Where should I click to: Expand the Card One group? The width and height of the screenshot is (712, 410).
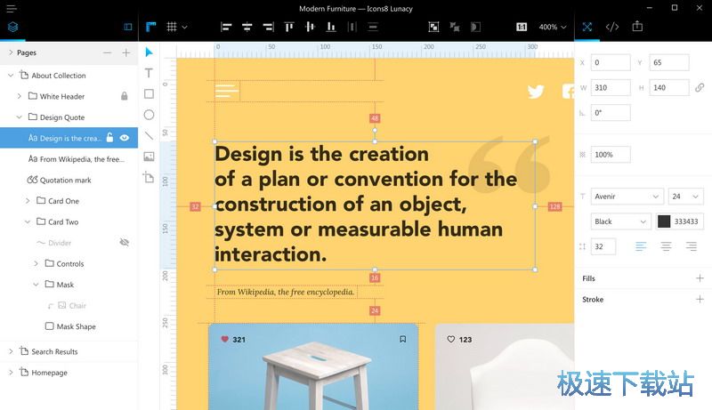tap(28, 201)
